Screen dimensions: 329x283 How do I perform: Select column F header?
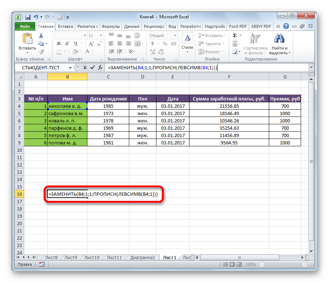(229, 77)
